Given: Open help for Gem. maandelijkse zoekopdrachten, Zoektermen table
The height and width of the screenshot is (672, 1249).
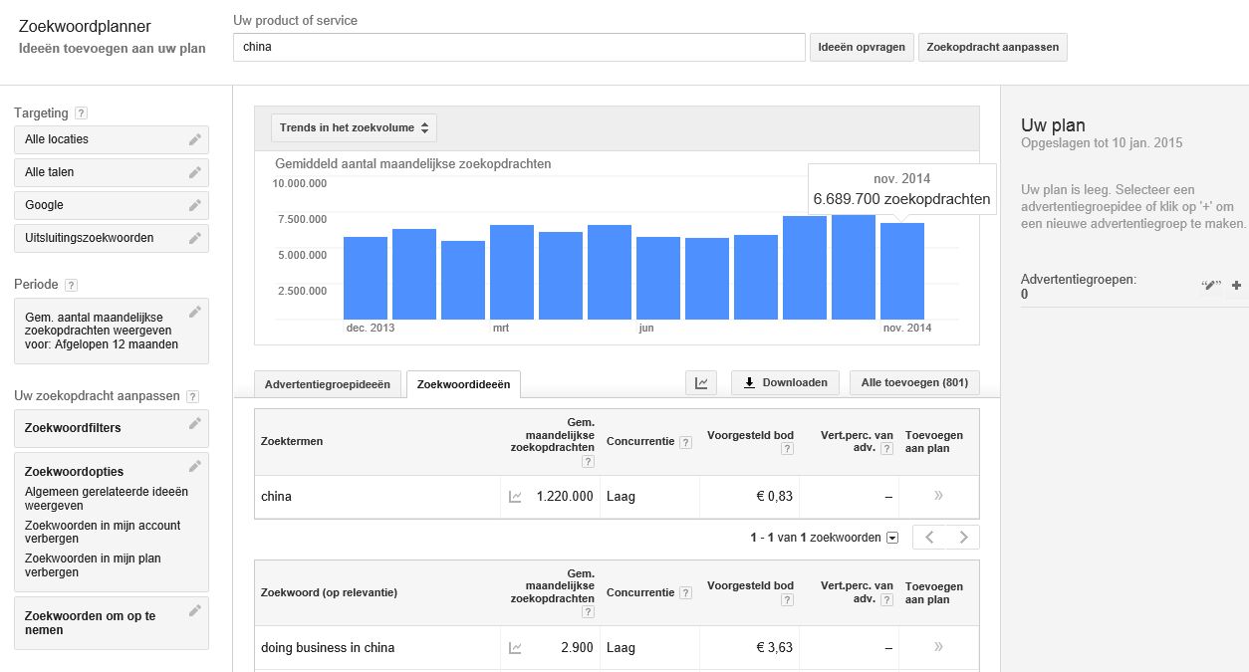Looking at the screenshot, I should (588, 462).
